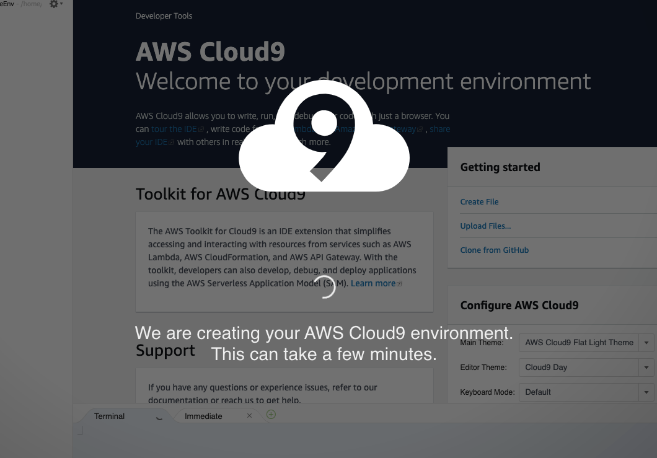657x458 pixels.
Task: Select Clone from GitHub
Action: [495, 250]
